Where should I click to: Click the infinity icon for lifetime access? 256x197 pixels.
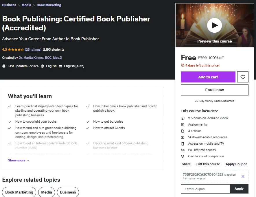tap(183, 150)
